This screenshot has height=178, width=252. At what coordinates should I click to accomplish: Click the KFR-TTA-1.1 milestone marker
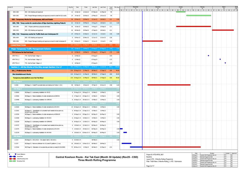point(208,56)
